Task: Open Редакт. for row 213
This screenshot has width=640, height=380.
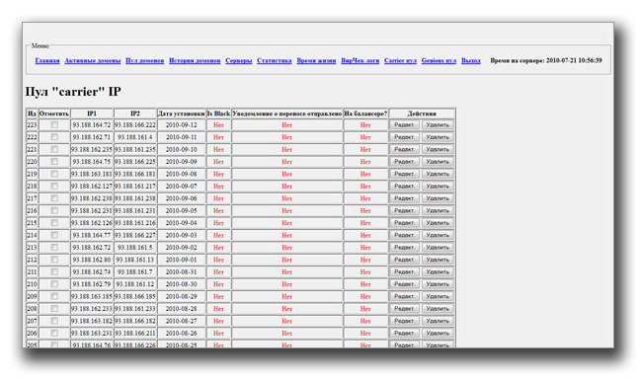Action: (x=404, y=247)
